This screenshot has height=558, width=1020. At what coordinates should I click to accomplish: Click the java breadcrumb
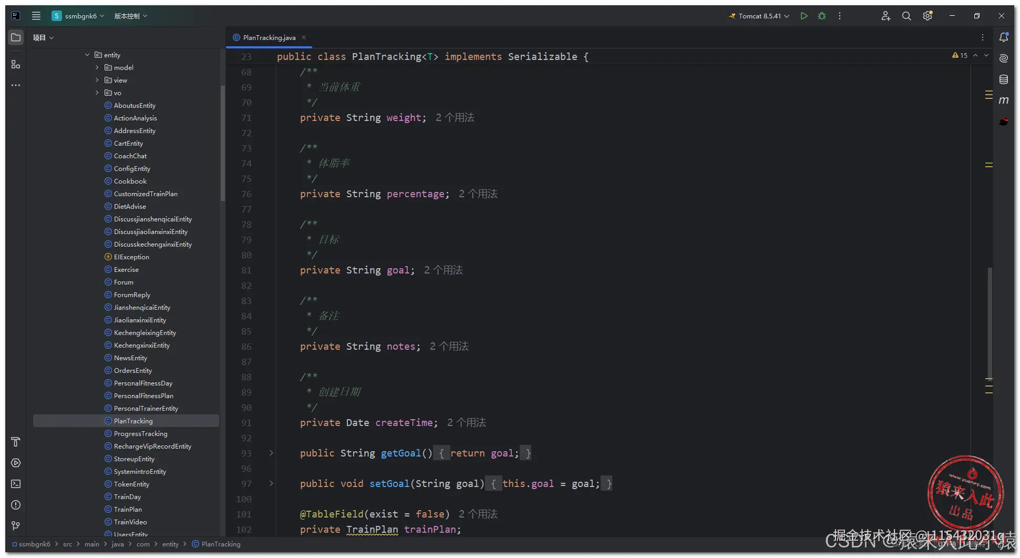pos(118,544)
